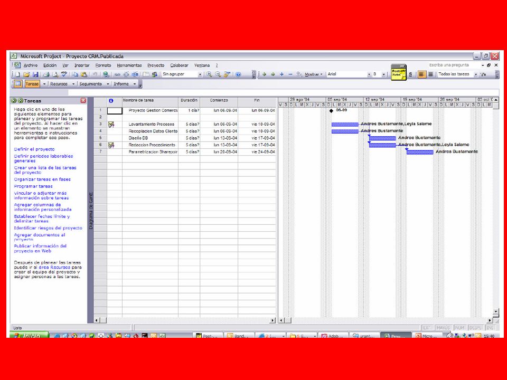This screenshot has height=380, width=507.
Task: Open the Todas las tareas filter dropdown
Action: (476, 74)
